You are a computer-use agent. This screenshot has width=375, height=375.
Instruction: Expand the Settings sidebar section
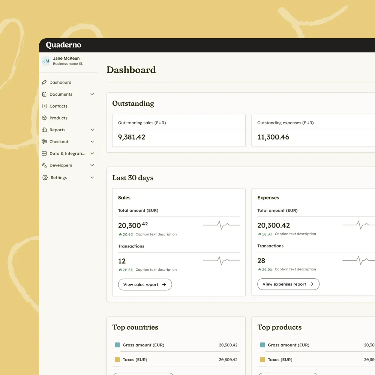(92, 177)
